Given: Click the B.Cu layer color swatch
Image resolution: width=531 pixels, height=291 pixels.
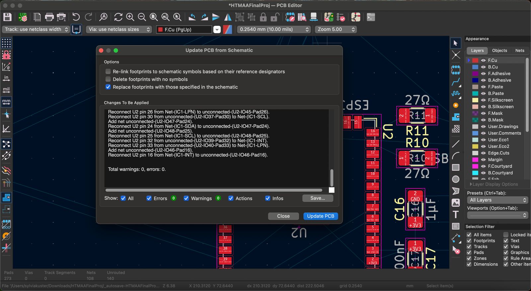Looking at the screenshot, I should [x=475, y=67].
